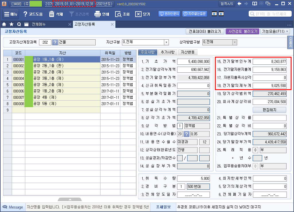The width and height of the screenshot is (294, 212).
Task: Click the back arrow in title bar
Action: tap(239, 4)
